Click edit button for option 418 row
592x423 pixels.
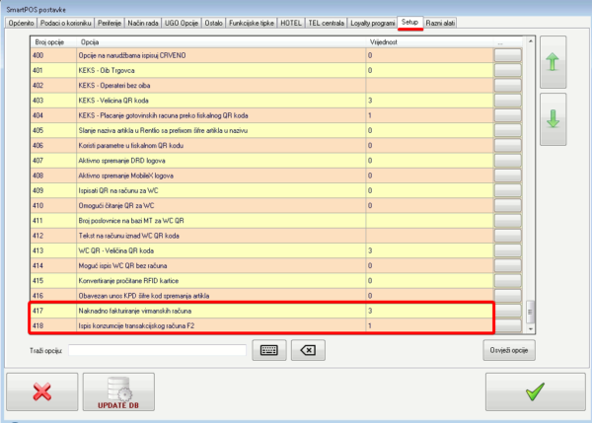[x=507, y=324]
